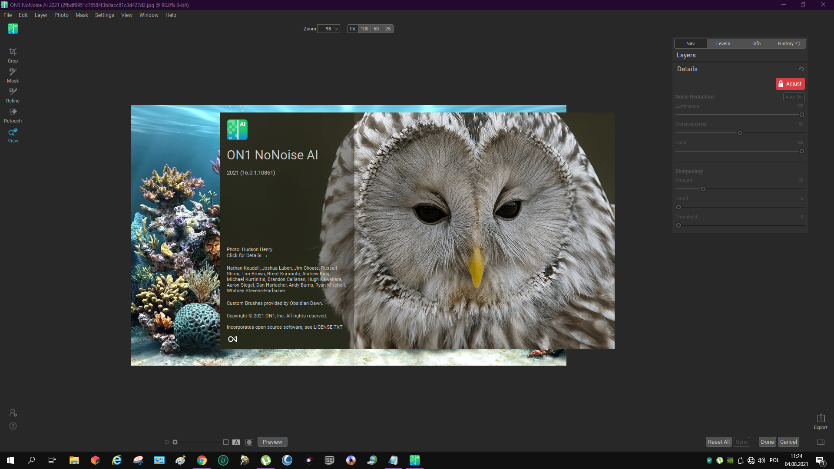
Task: Open the View menu
Action: pos(127,15)
